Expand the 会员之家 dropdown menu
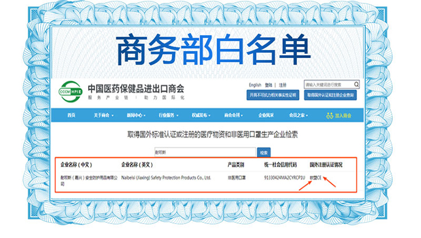 pyautogui.click(x=298, y=115)
